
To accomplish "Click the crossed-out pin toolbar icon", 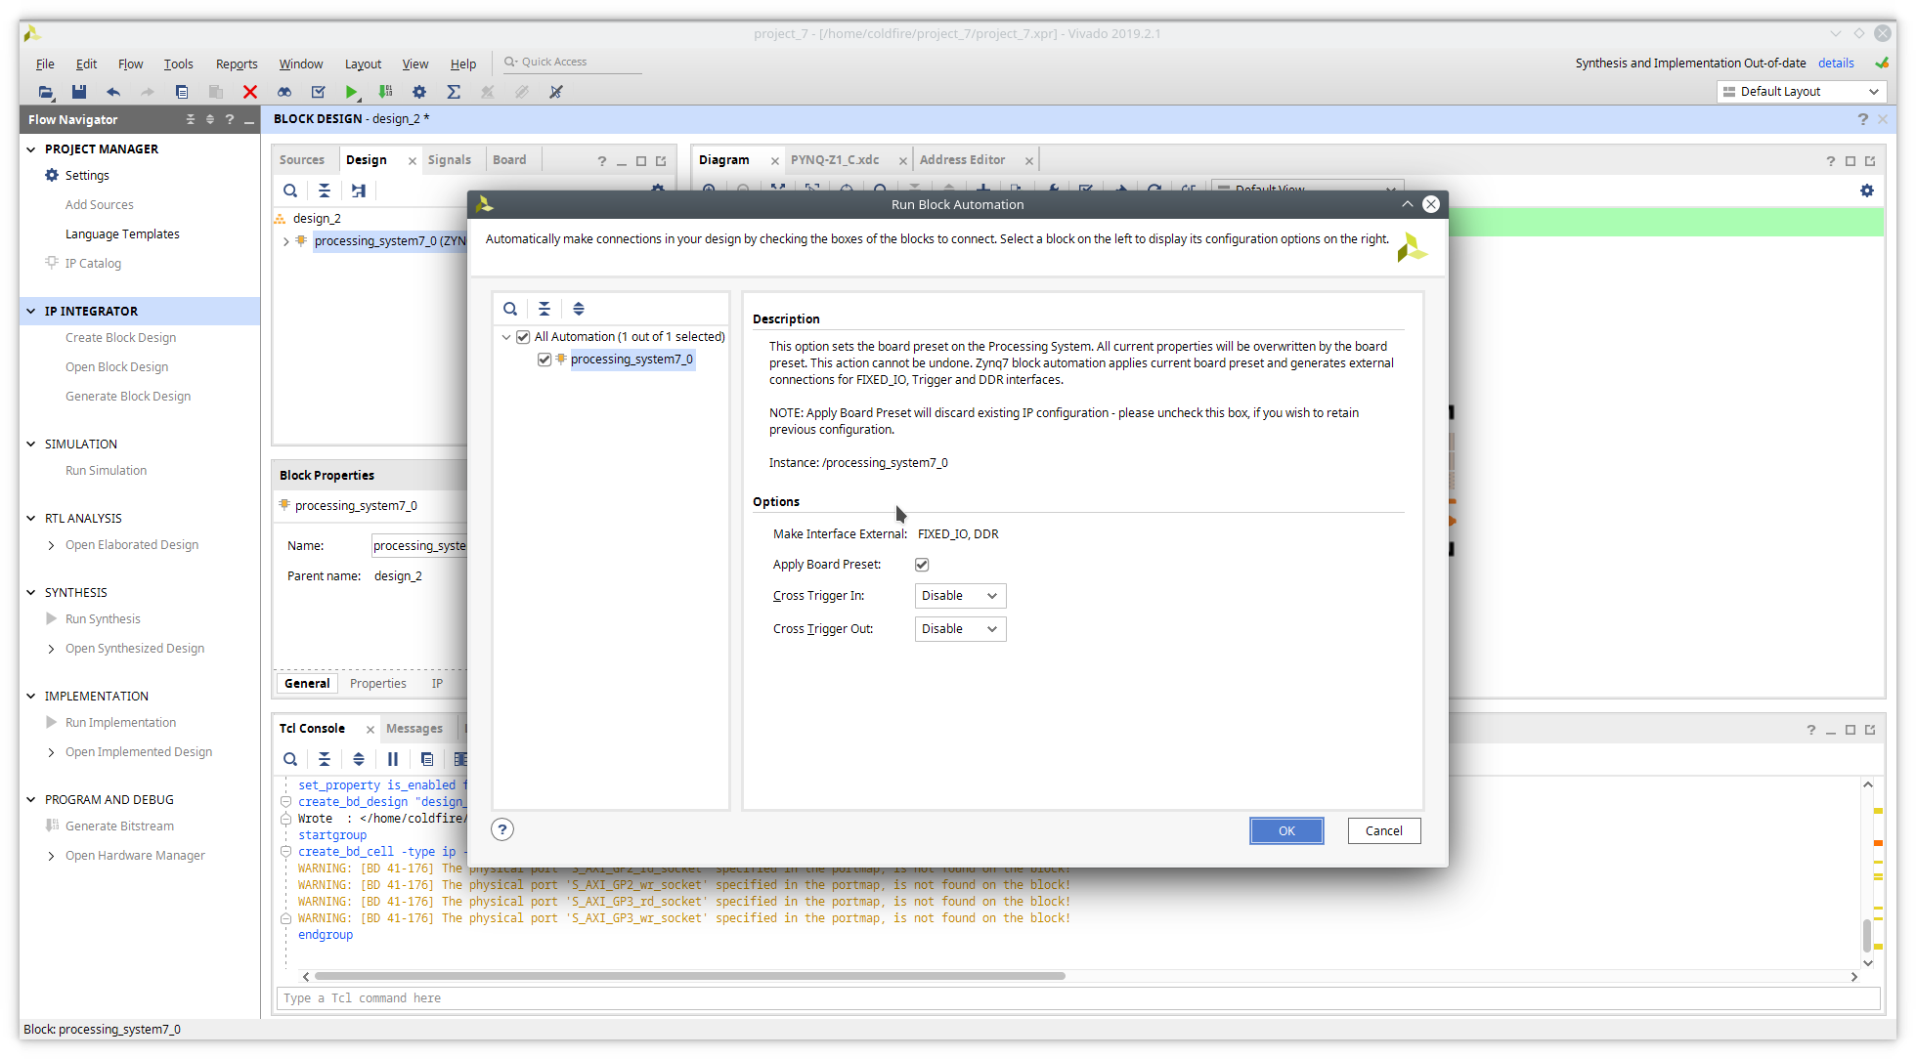I will [556, 92].
